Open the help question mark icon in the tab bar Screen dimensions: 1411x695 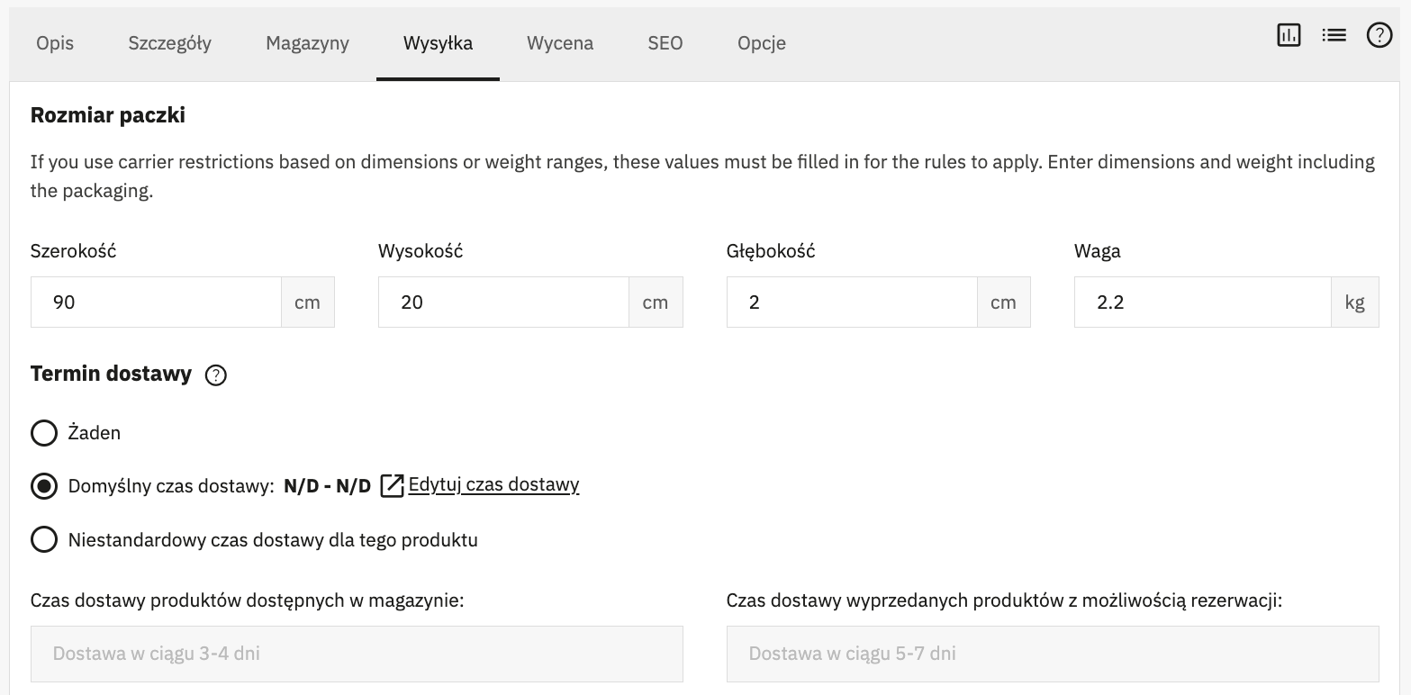pyautogui.click(x=1379, y=35)
